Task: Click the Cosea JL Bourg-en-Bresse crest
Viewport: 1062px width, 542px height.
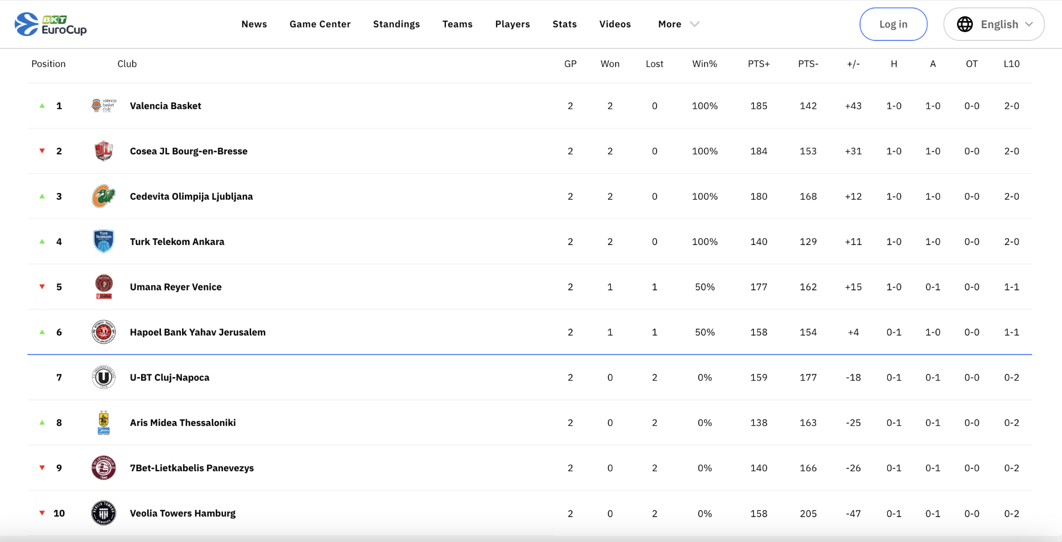Action: 103,151
